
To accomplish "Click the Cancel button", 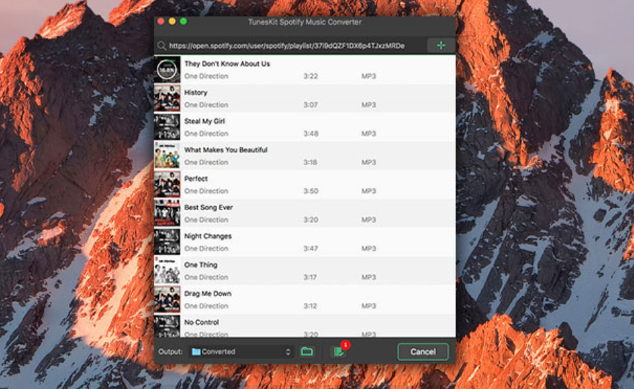I will pos(423,351).
